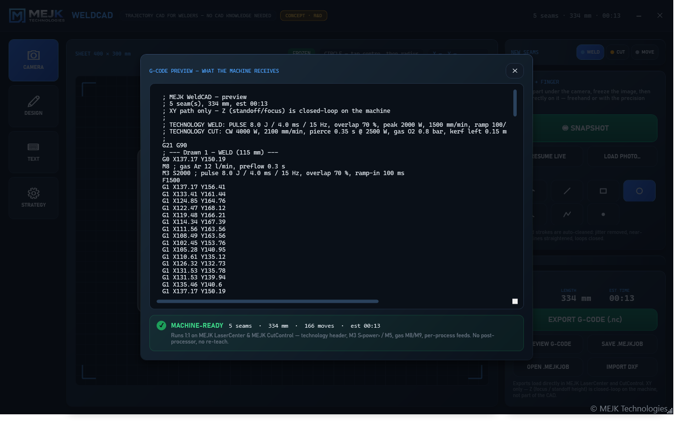Click the LOAD PHOTO button
This screenshot has width=680, height=421.
coord(622,156)
